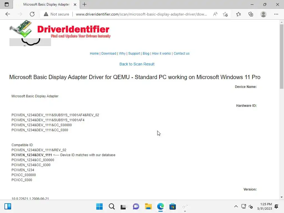Click the PCI\CC_0300 compatible ID
The width and height of the screenshot is (284, 213).
click(22, 180)
